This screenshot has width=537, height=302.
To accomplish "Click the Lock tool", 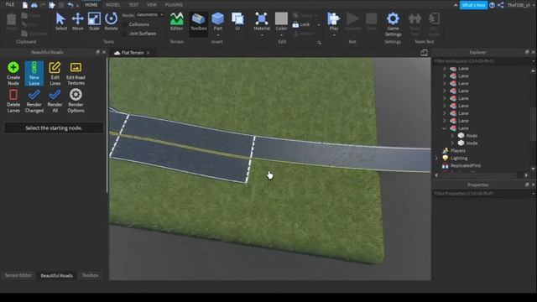I will pyautogui.click(x=301, y=24).
